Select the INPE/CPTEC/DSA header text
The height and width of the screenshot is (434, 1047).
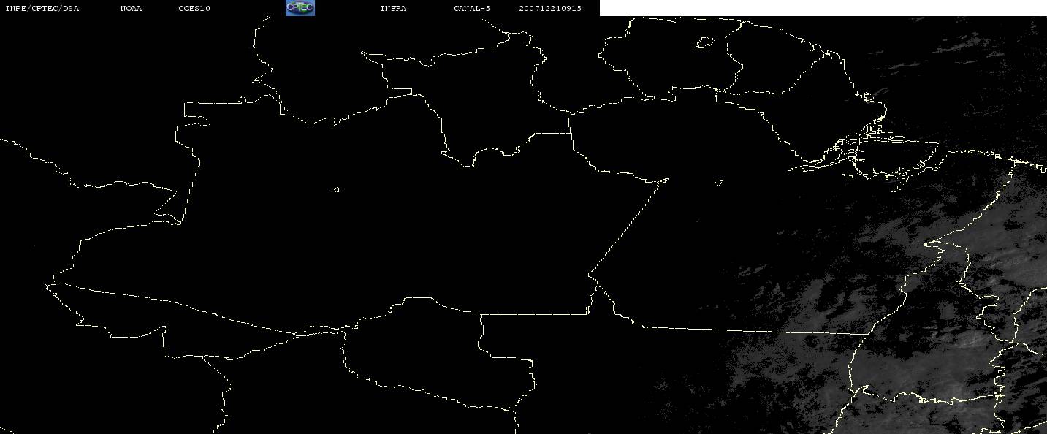42,9
